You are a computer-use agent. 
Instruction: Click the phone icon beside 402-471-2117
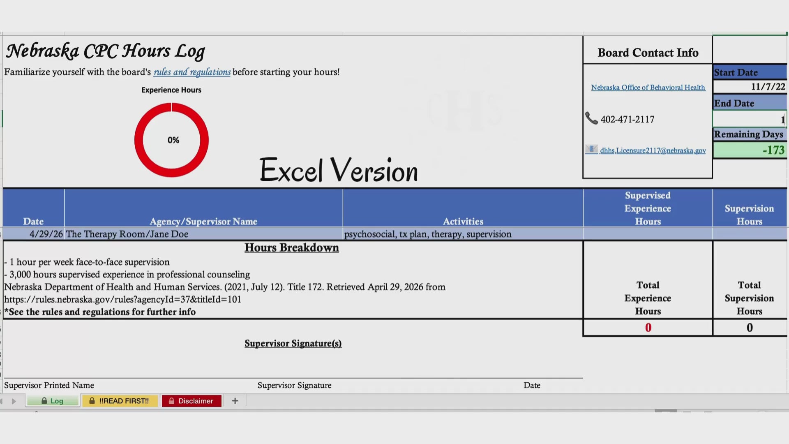[x=591, y=118]
